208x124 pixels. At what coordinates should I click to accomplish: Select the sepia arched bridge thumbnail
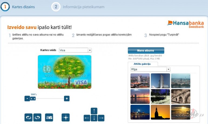[x=181, y=96]
